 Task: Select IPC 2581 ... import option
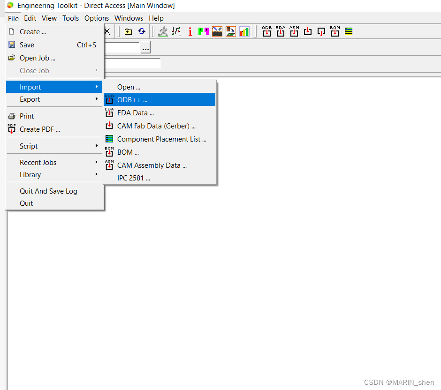coord(160,178)
